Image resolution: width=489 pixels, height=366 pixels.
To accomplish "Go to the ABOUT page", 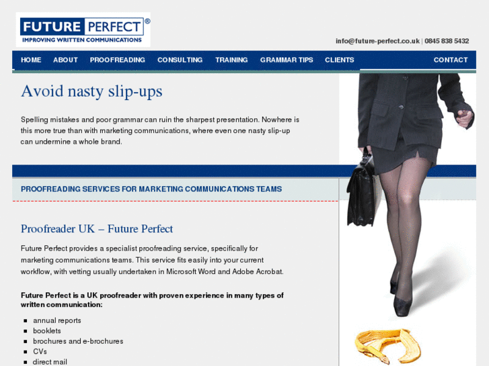I will (x=65, y=60).
